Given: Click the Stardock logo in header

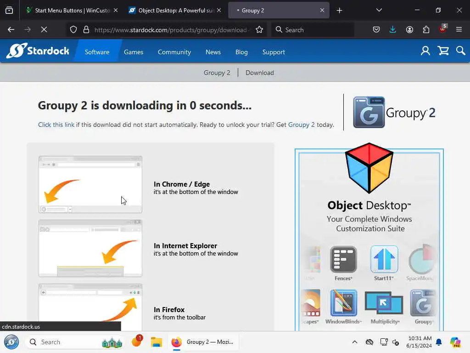Looking at the screenshot, I should (x=38, y=51).
